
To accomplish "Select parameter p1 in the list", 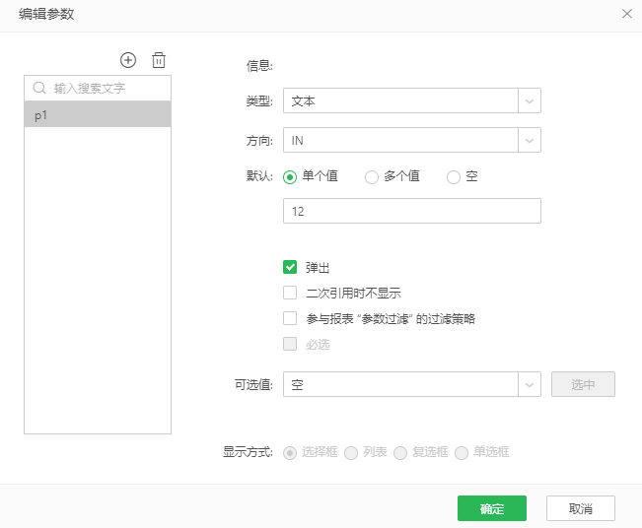I will click(98, 114).
